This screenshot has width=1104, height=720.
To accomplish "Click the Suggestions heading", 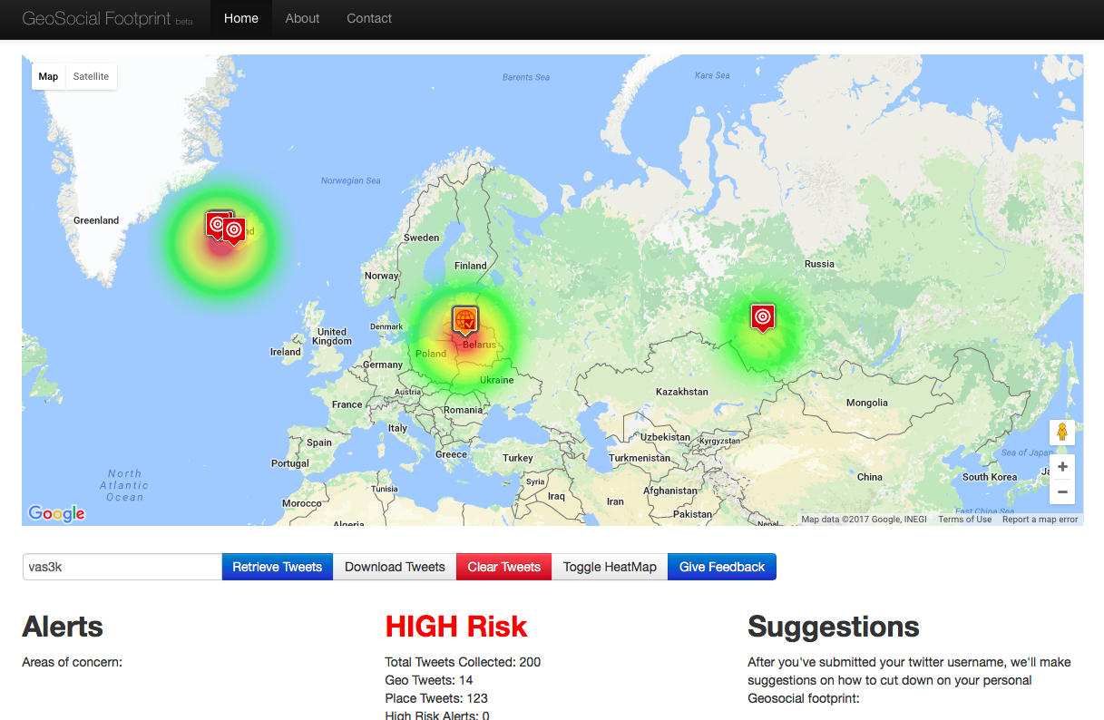I will click(x=834, y=627).
